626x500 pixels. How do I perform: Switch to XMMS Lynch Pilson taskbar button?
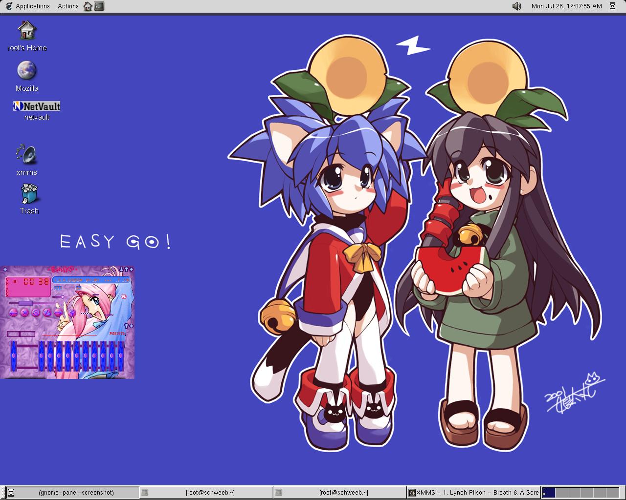click(x=473, y=493)
